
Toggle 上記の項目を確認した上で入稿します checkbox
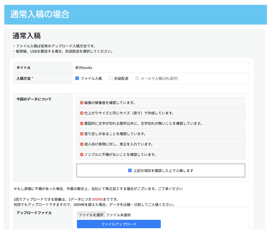(130, 171)
